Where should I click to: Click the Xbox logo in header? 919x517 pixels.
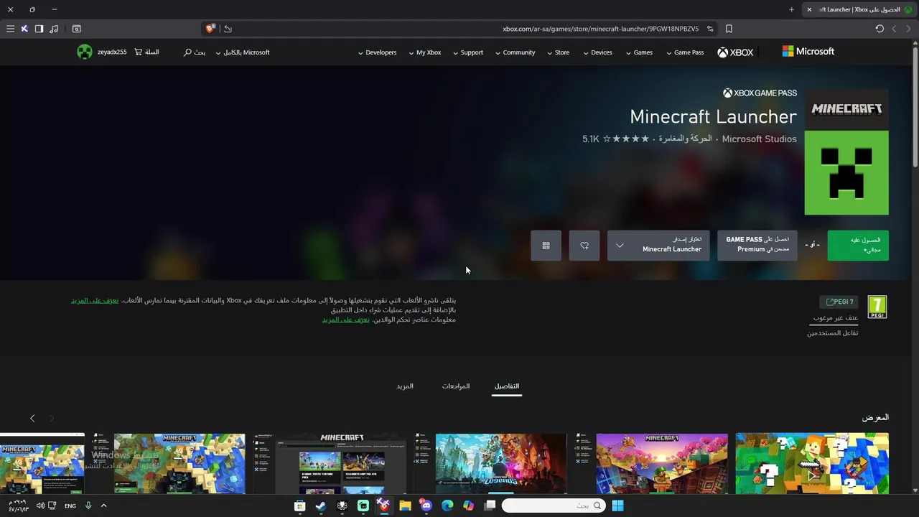(x=735, y=52)
